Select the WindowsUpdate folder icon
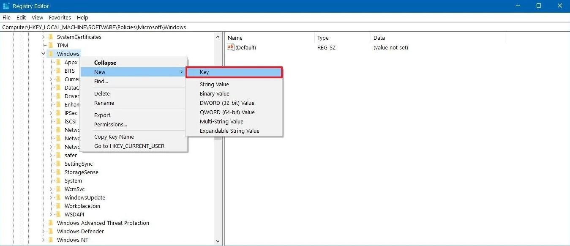570x246 pixels. (58, 197)
